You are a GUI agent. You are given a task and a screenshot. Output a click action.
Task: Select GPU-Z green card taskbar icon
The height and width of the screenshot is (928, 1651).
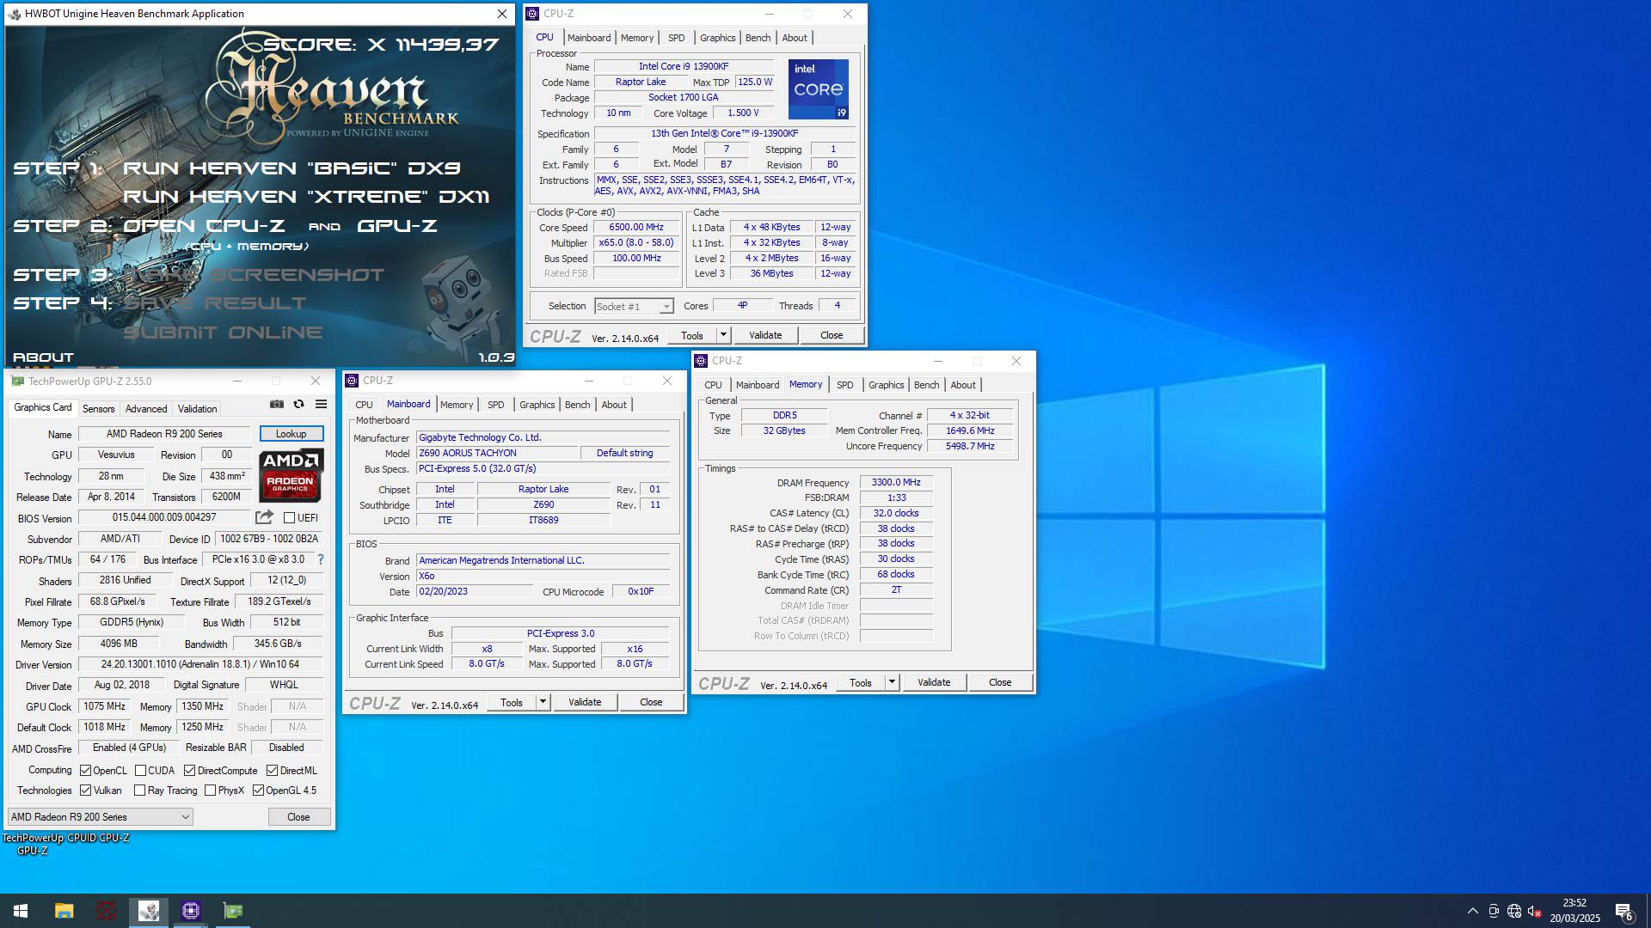(233, 911)
